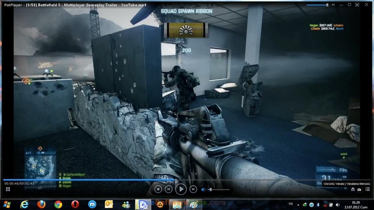
Task: Open Windows Live Messenger from the taskbar
Action: [126, 205]
